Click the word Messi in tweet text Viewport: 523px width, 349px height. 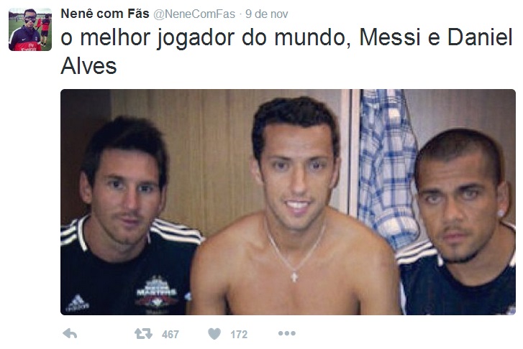click(390, 37)
